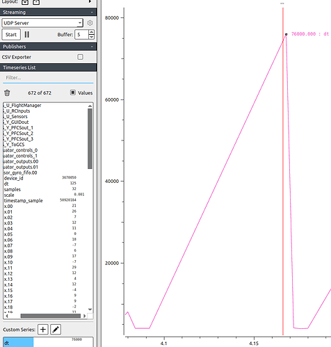Select _Y_PFCSout_2 in timeseries list
This screenshot has width=331, height=347.
coord(19,134)
